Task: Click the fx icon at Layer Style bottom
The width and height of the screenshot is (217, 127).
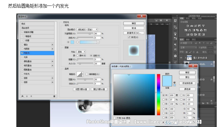Action: click(23, 96)
